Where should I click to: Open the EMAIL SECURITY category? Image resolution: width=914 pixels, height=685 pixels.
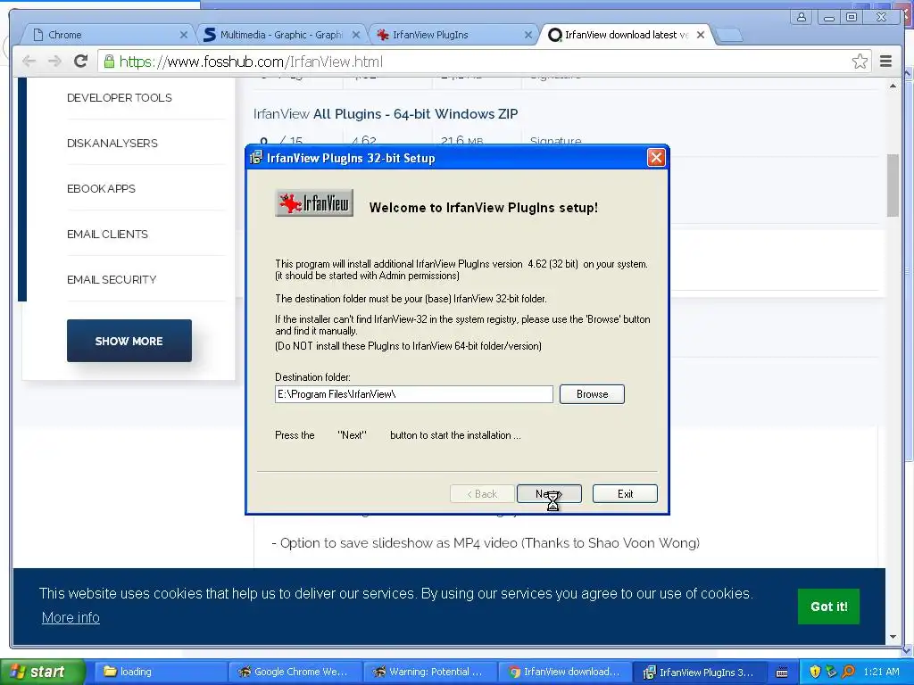click(112, 279)
